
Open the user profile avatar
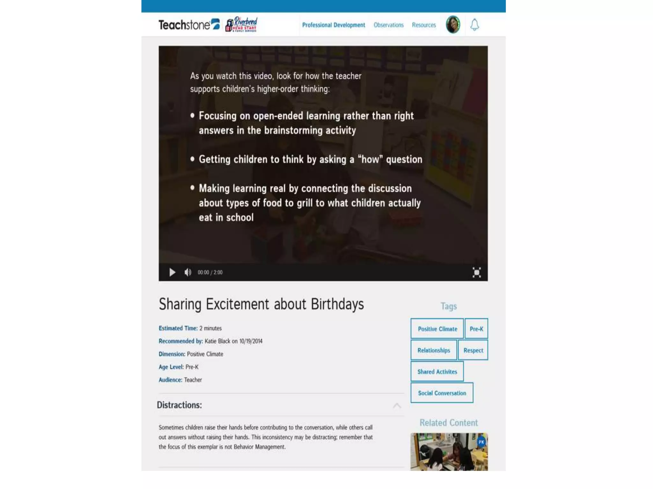pos(453,25)
